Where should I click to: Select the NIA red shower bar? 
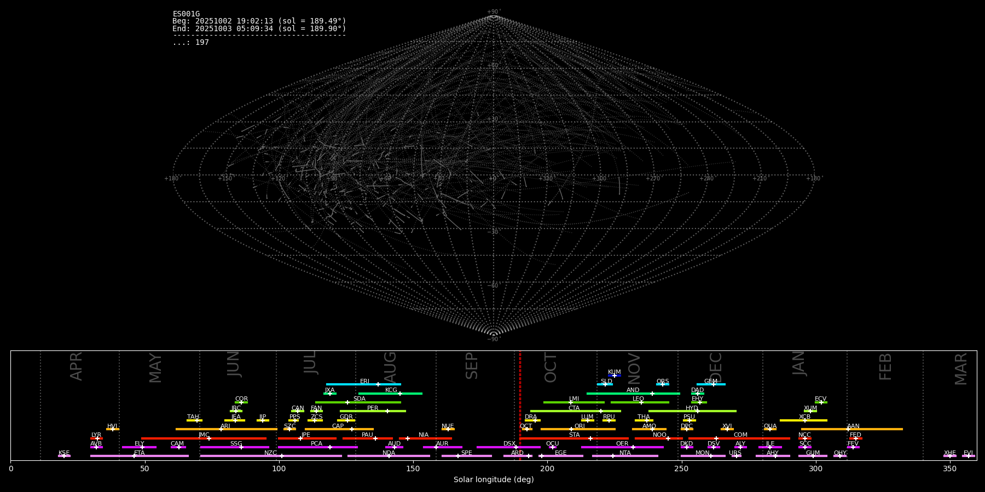(x=425, y=438)
